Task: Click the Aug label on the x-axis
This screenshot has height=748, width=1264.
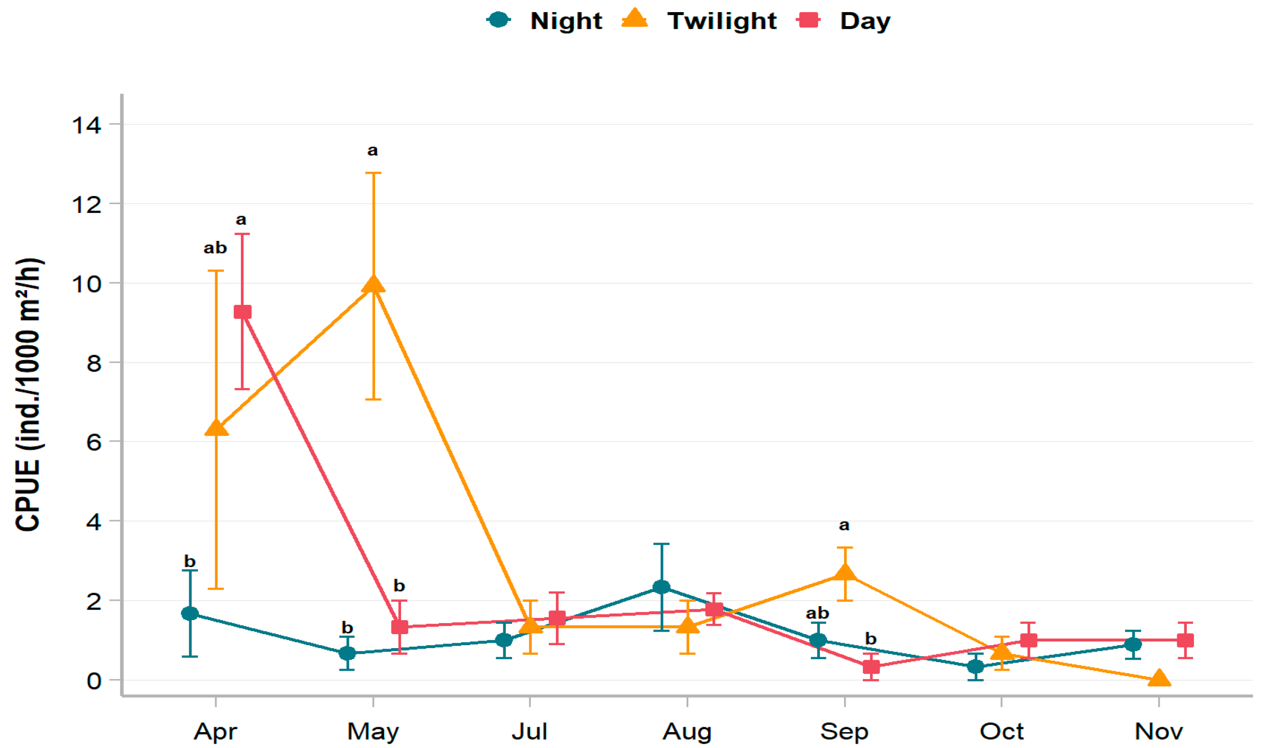Action: pos(687,732)
